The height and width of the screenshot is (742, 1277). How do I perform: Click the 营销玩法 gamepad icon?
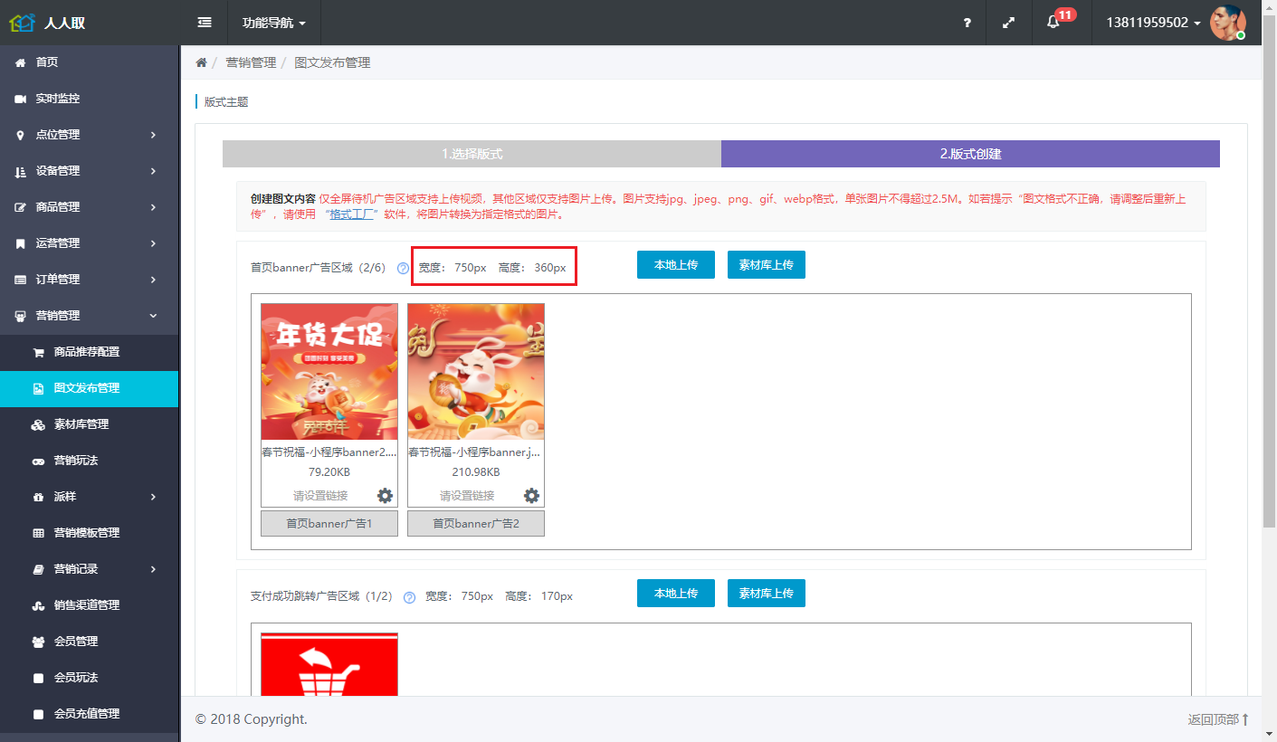[38, 461]
